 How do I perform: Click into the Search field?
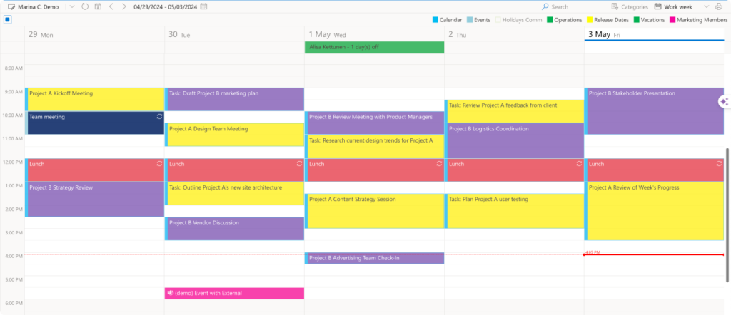(x=571, y=6)
